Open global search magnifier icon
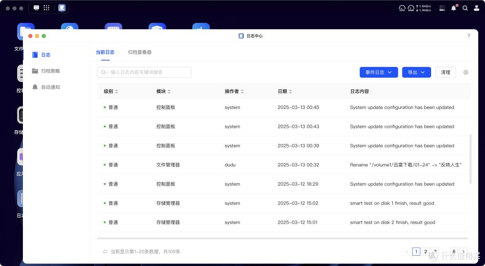This screenshot has height=266, width=485. point(465,9)
